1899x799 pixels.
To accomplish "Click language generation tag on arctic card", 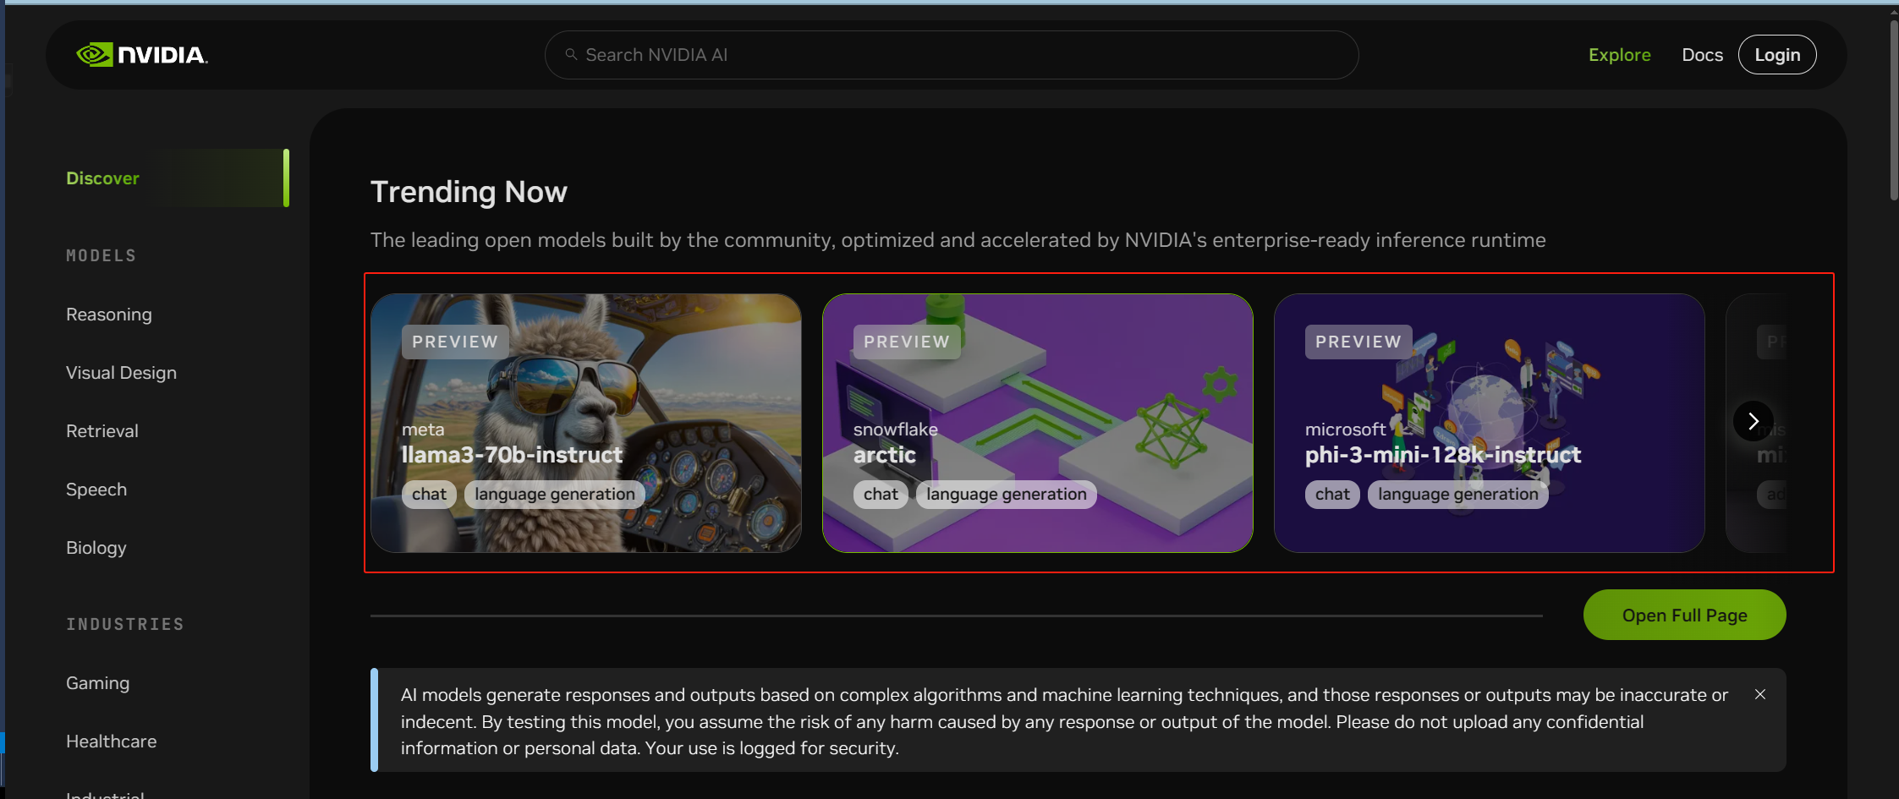I will coord(1007,495).
